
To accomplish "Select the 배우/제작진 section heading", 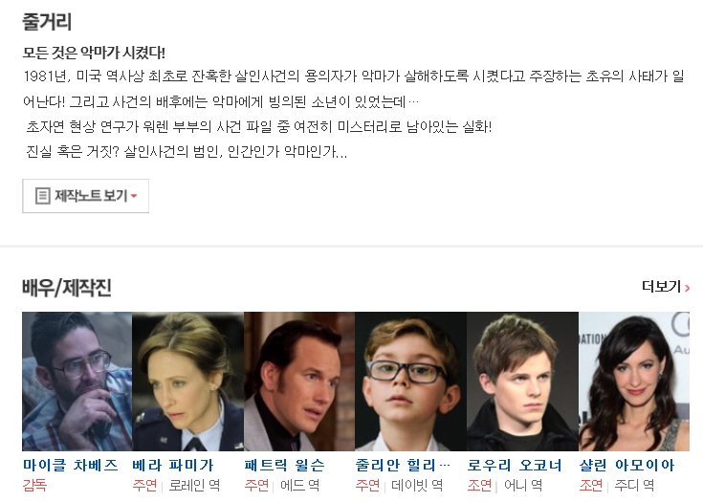I will pos(67,288).
